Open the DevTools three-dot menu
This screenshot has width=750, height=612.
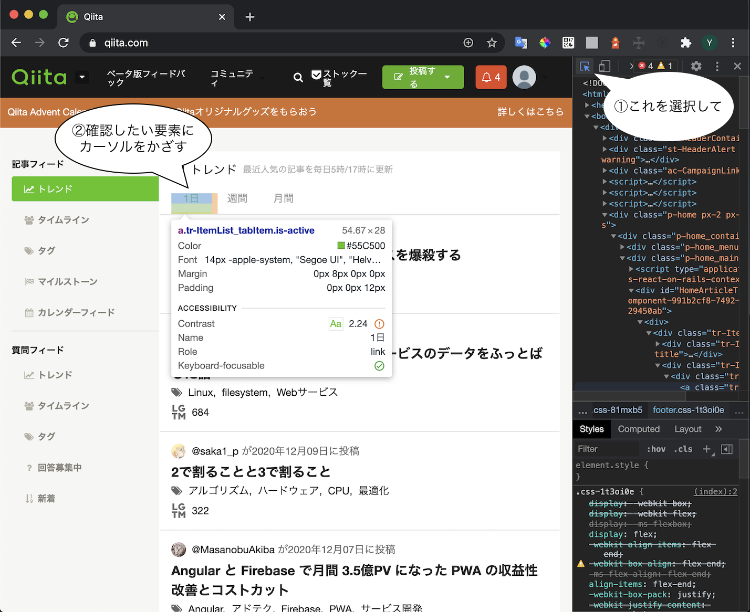click(x=716, y=66)
